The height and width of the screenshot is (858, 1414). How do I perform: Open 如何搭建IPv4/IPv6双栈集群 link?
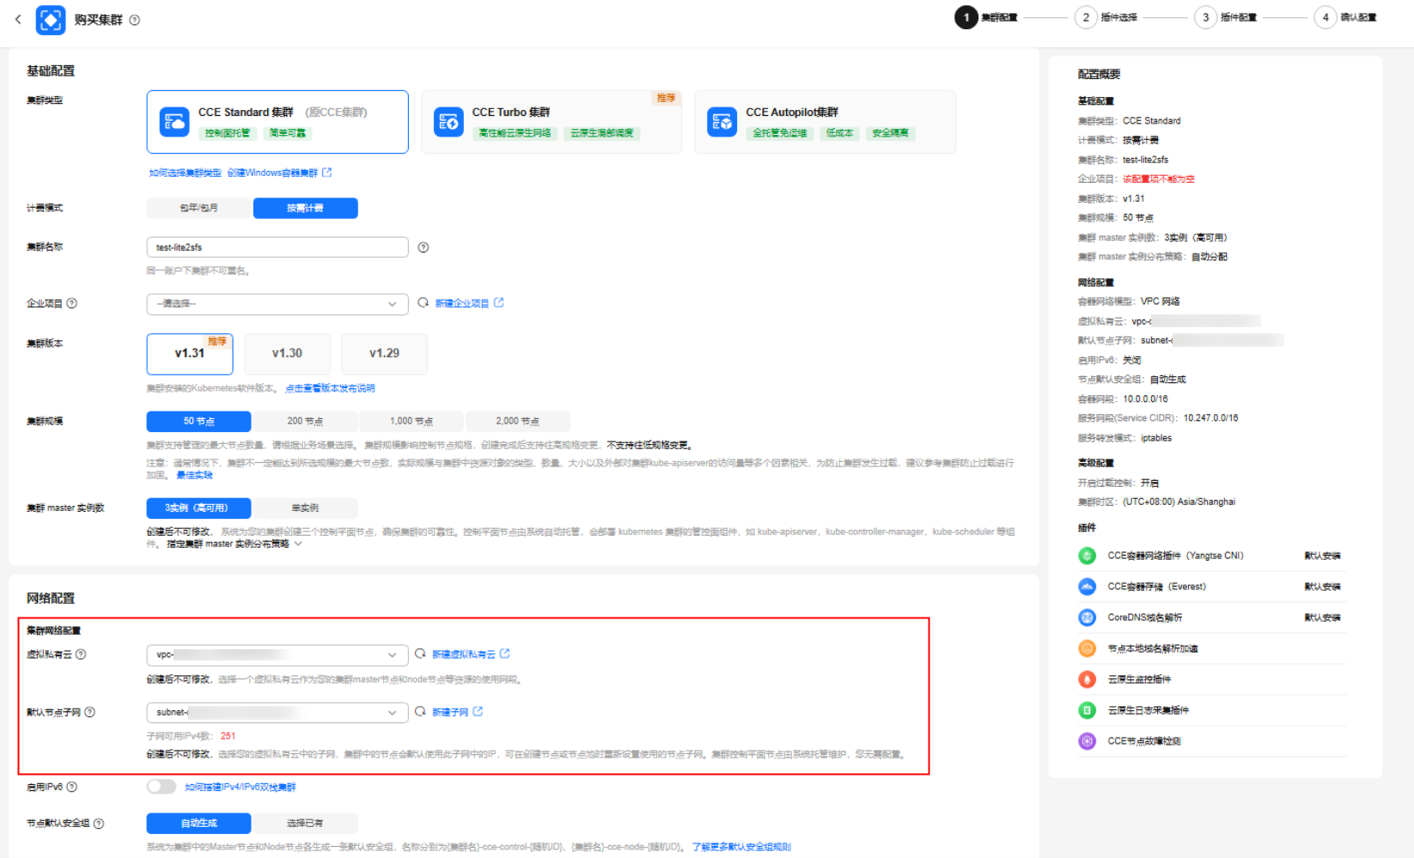241,787
